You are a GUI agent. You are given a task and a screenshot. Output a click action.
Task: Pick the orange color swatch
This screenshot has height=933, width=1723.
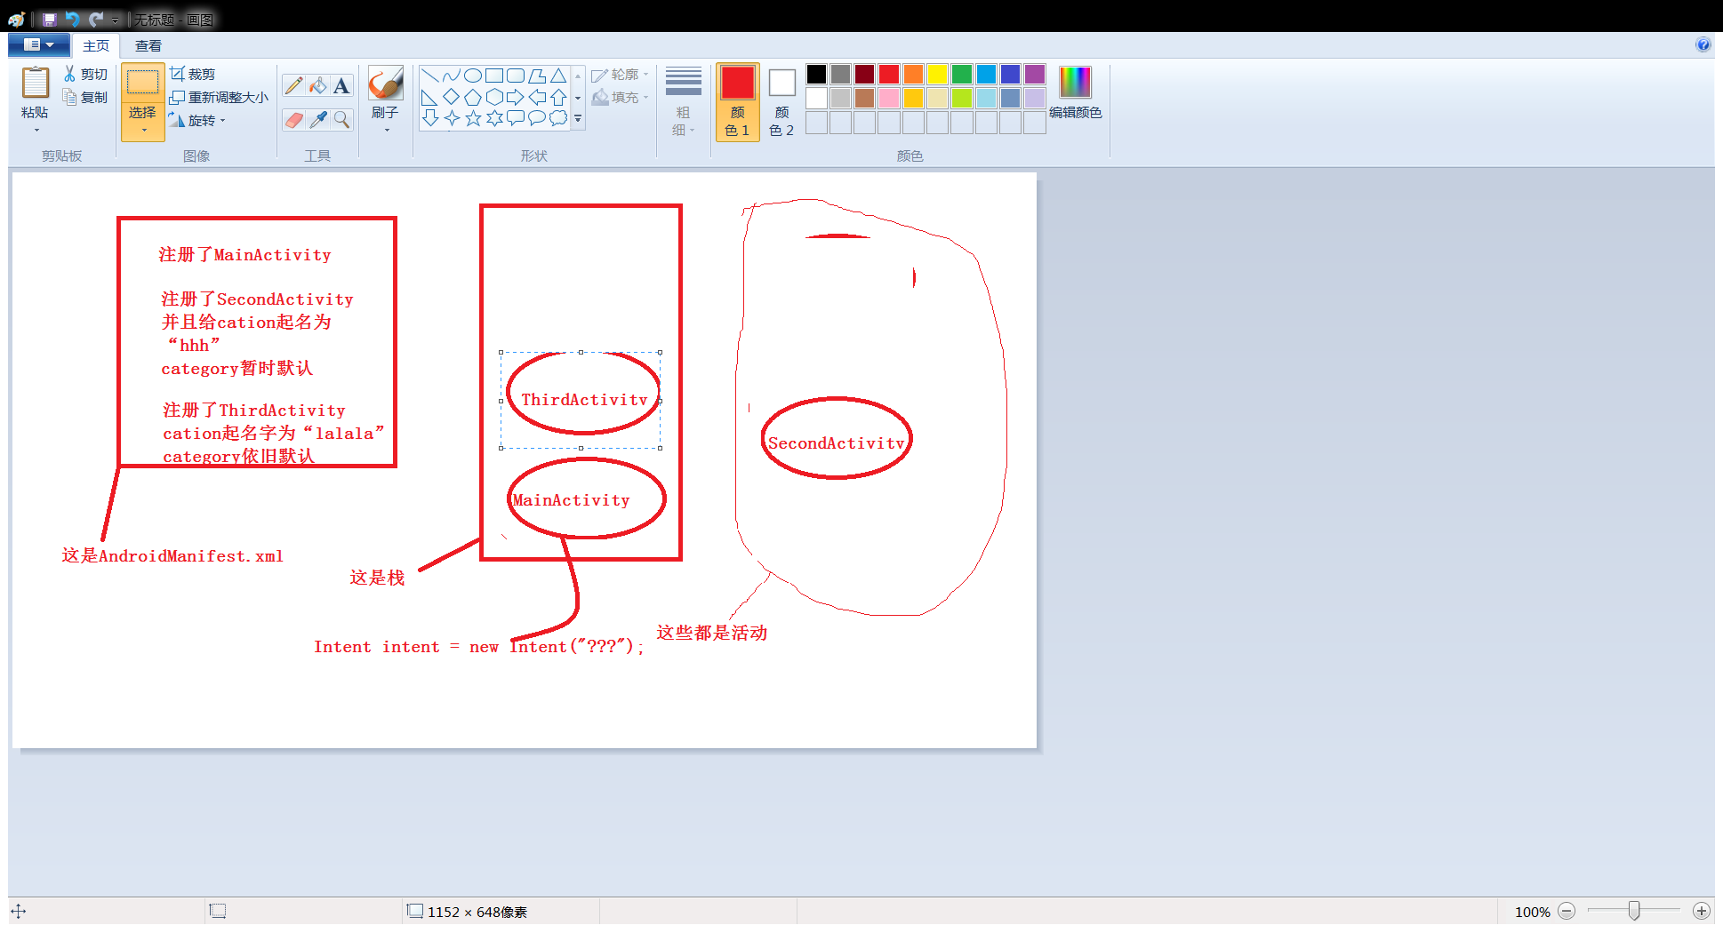[x=913, y=74]
